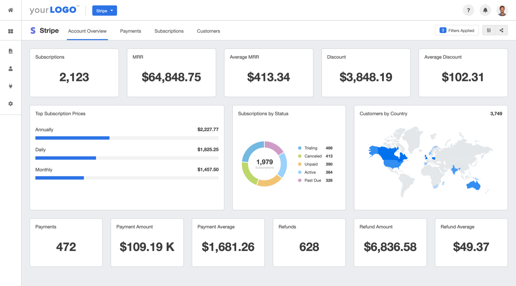Select the user icon in sidebar

pyautogui.click(x=10, y=69)
